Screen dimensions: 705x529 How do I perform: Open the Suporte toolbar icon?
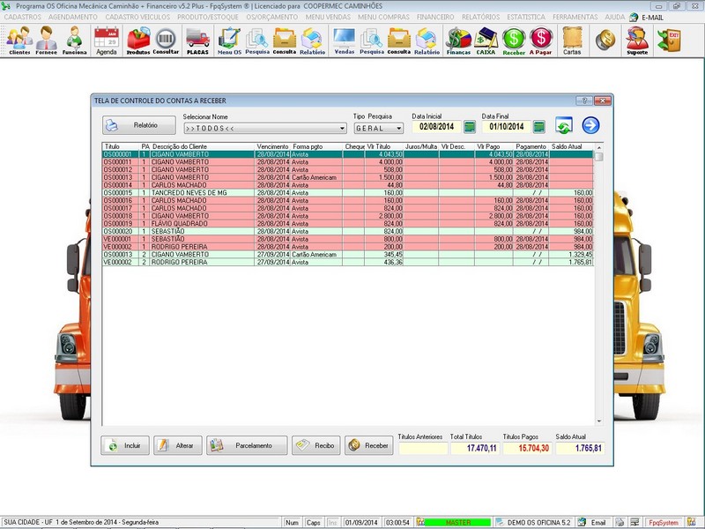[637, 41]
